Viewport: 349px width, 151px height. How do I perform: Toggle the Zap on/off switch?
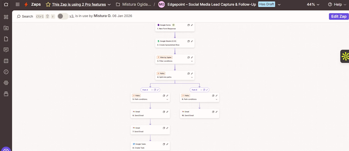point(63,16)
